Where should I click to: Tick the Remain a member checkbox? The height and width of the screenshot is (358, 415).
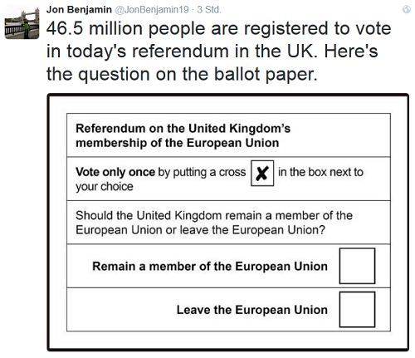point(357,266)
